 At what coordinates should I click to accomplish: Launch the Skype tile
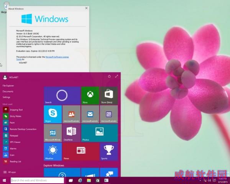[x=53, y=114]
